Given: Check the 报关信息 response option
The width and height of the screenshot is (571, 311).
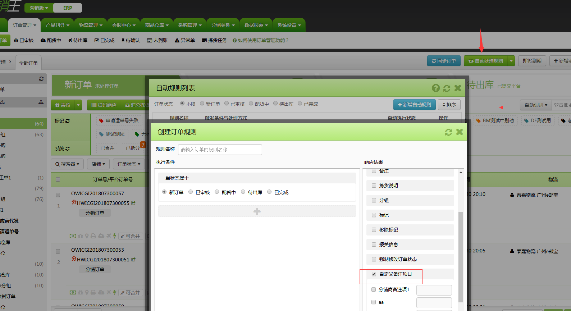Looking at the screenshot, I should click(374, 244).
